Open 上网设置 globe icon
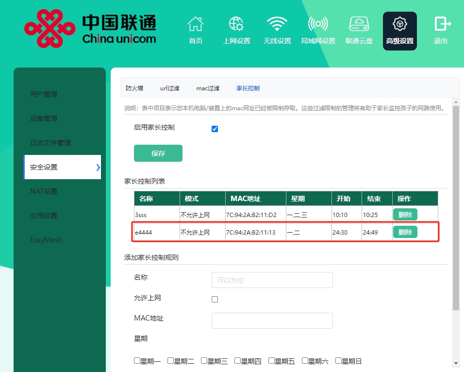The width and height of the screenshot is (464, 372). click(x=236, y=24)
